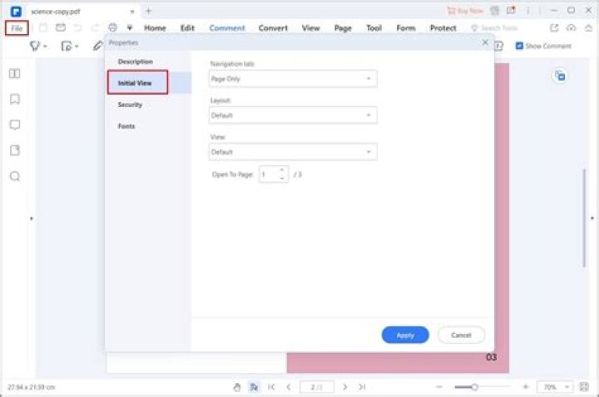
Task: Click the Cancel button
Action: tap(461, 335)
